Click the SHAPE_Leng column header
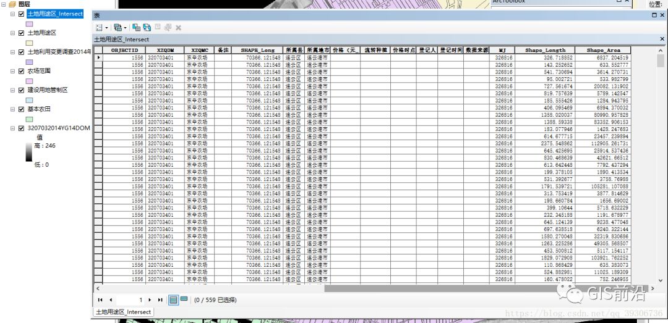Viewport: 668px width, 323px height. pyautogui.click(x=257, y=50)
